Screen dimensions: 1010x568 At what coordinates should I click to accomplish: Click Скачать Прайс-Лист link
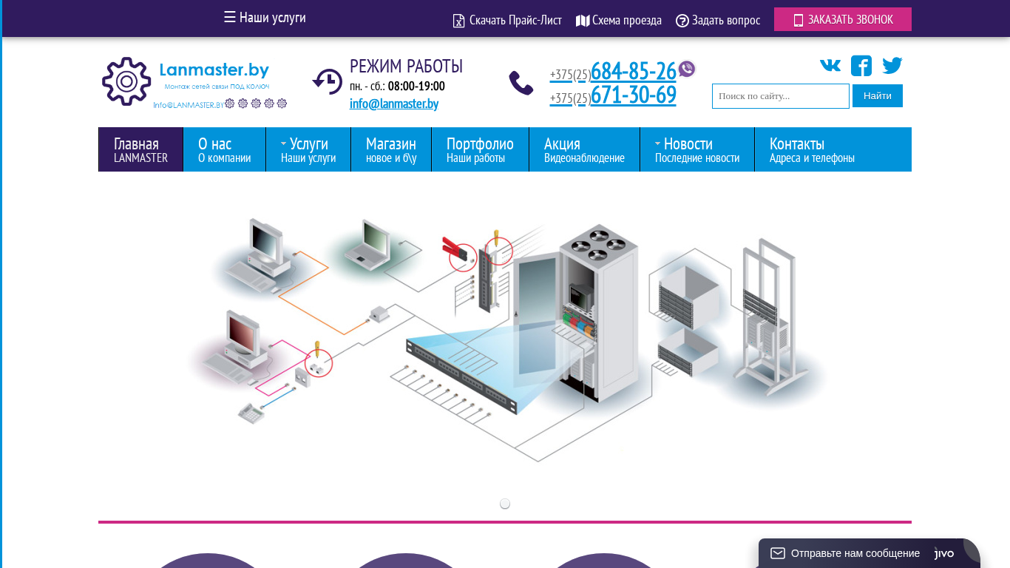[515, 21]
